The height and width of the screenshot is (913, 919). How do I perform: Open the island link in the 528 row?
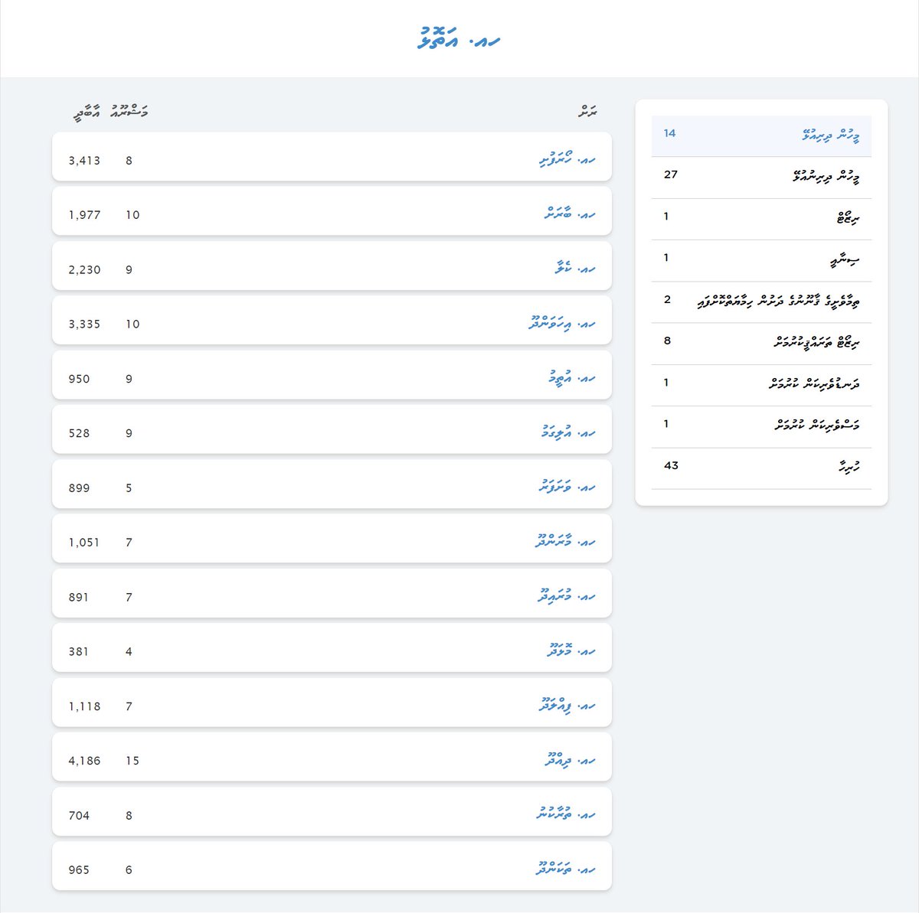[x=568, y=432]
